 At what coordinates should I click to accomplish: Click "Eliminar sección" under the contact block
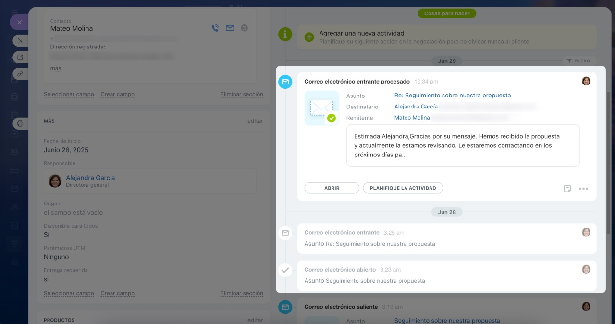tap(242, 95)
